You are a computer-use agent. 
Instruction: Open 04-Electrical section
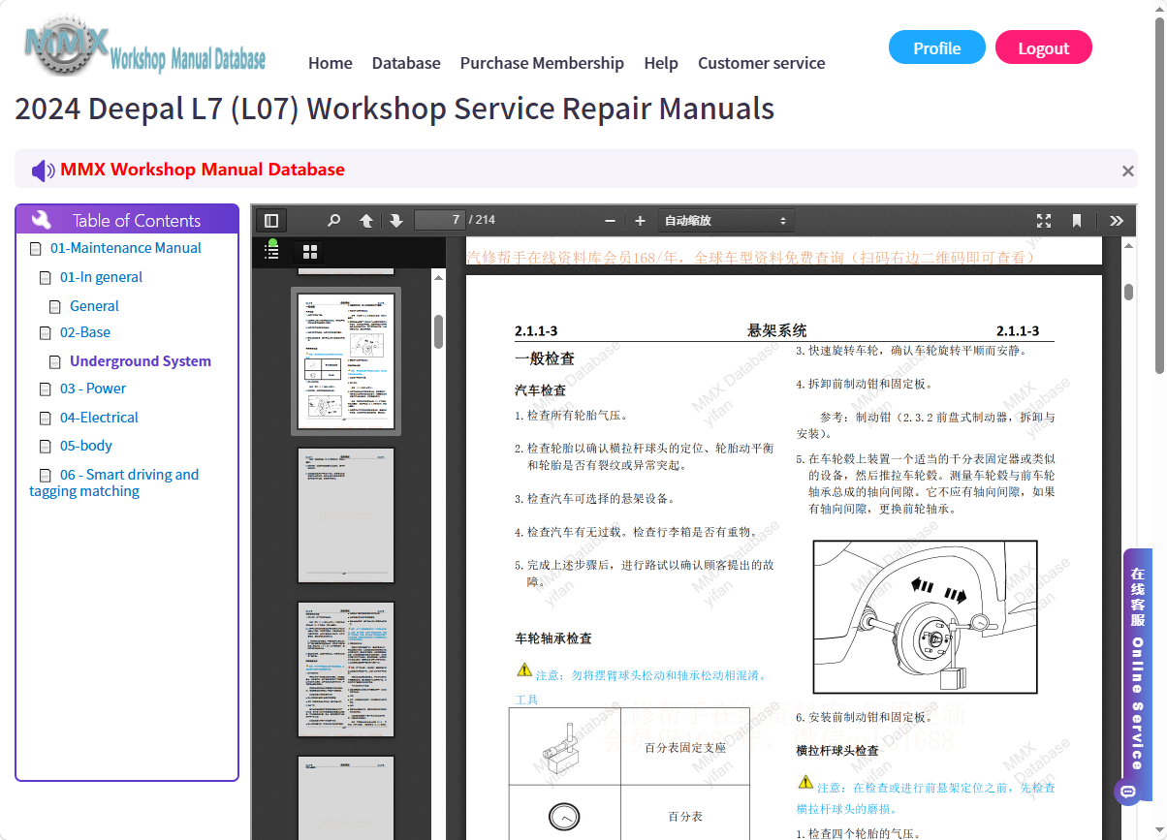click(99, 418)
